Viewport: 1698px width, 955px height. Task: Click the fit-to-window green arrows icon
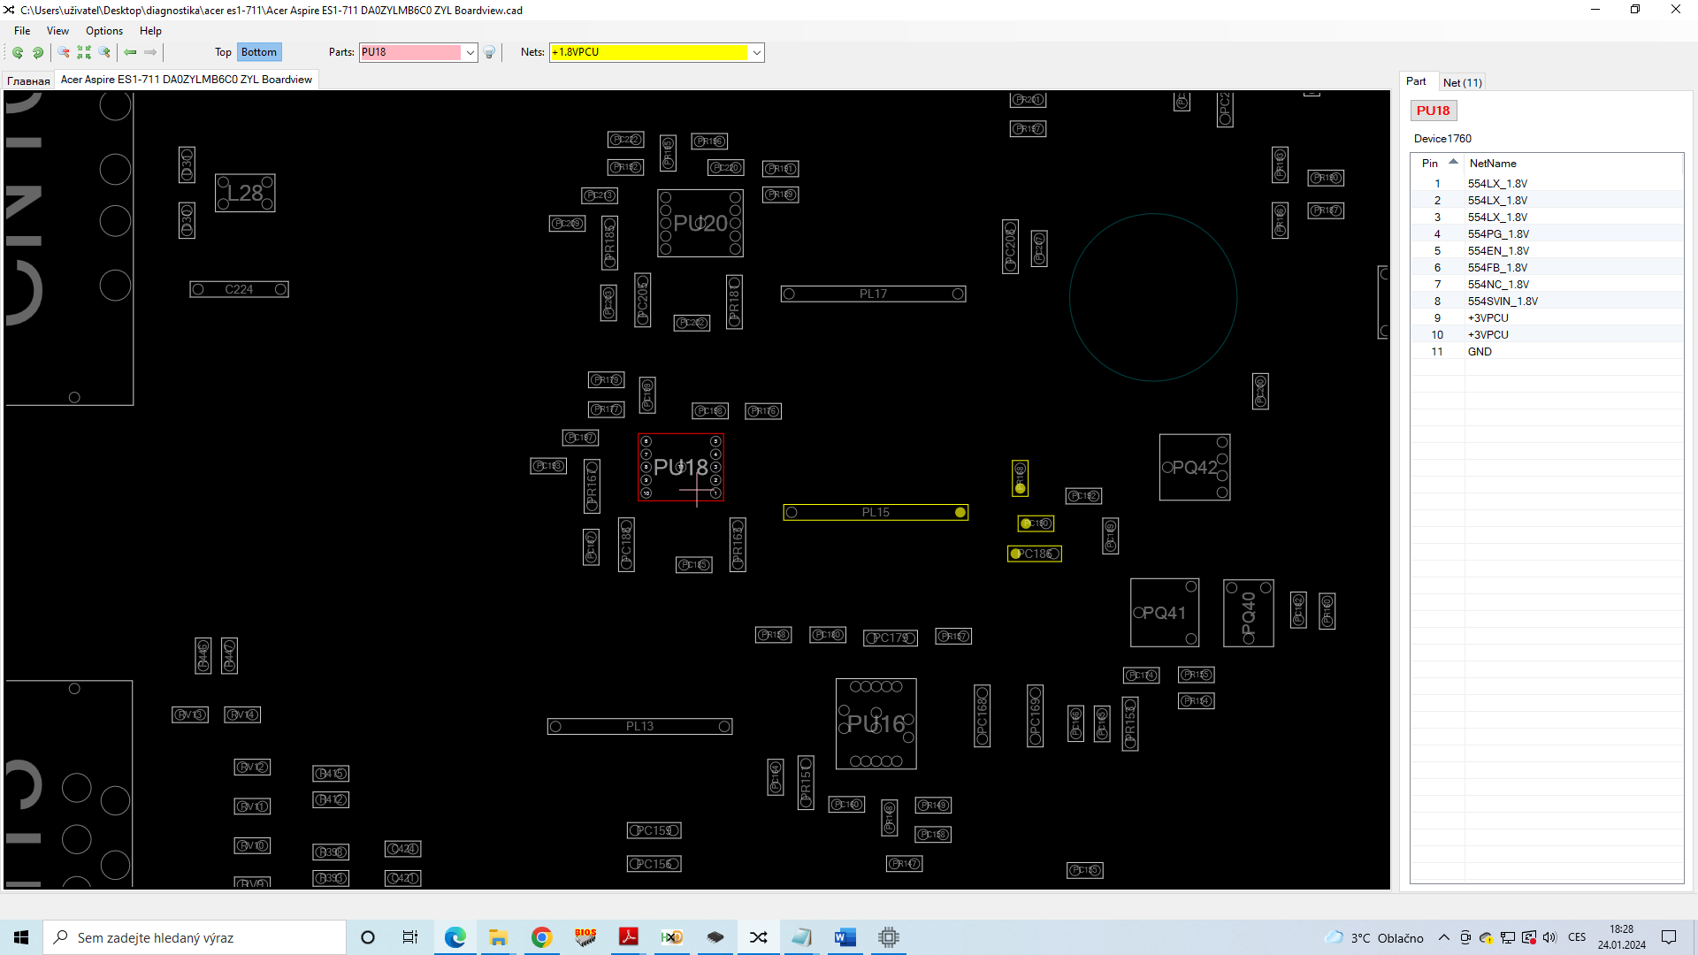[84, 52]
